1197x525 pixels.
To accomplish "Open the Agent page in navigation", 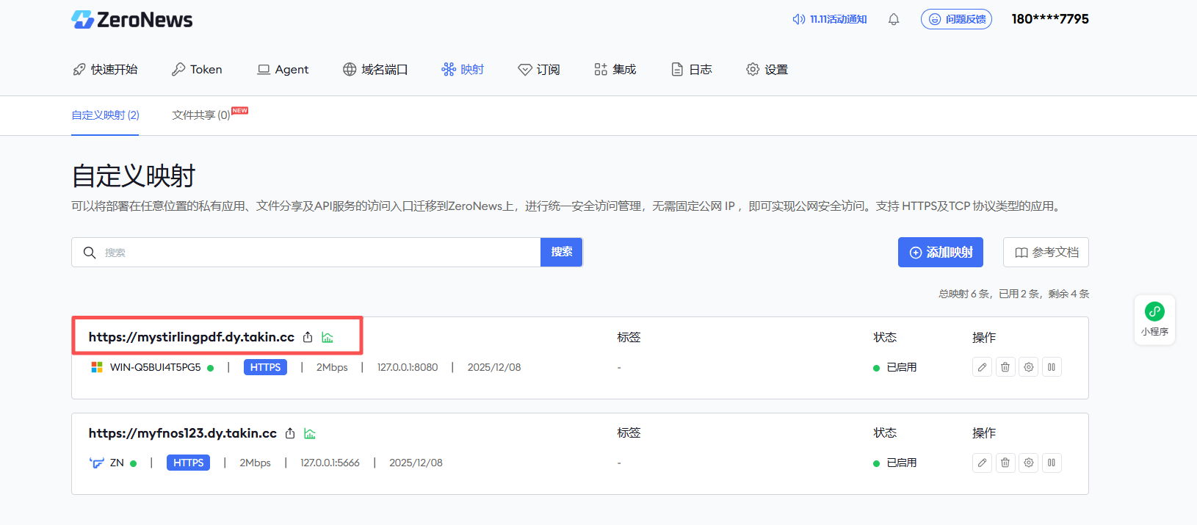I will point(283,70).
